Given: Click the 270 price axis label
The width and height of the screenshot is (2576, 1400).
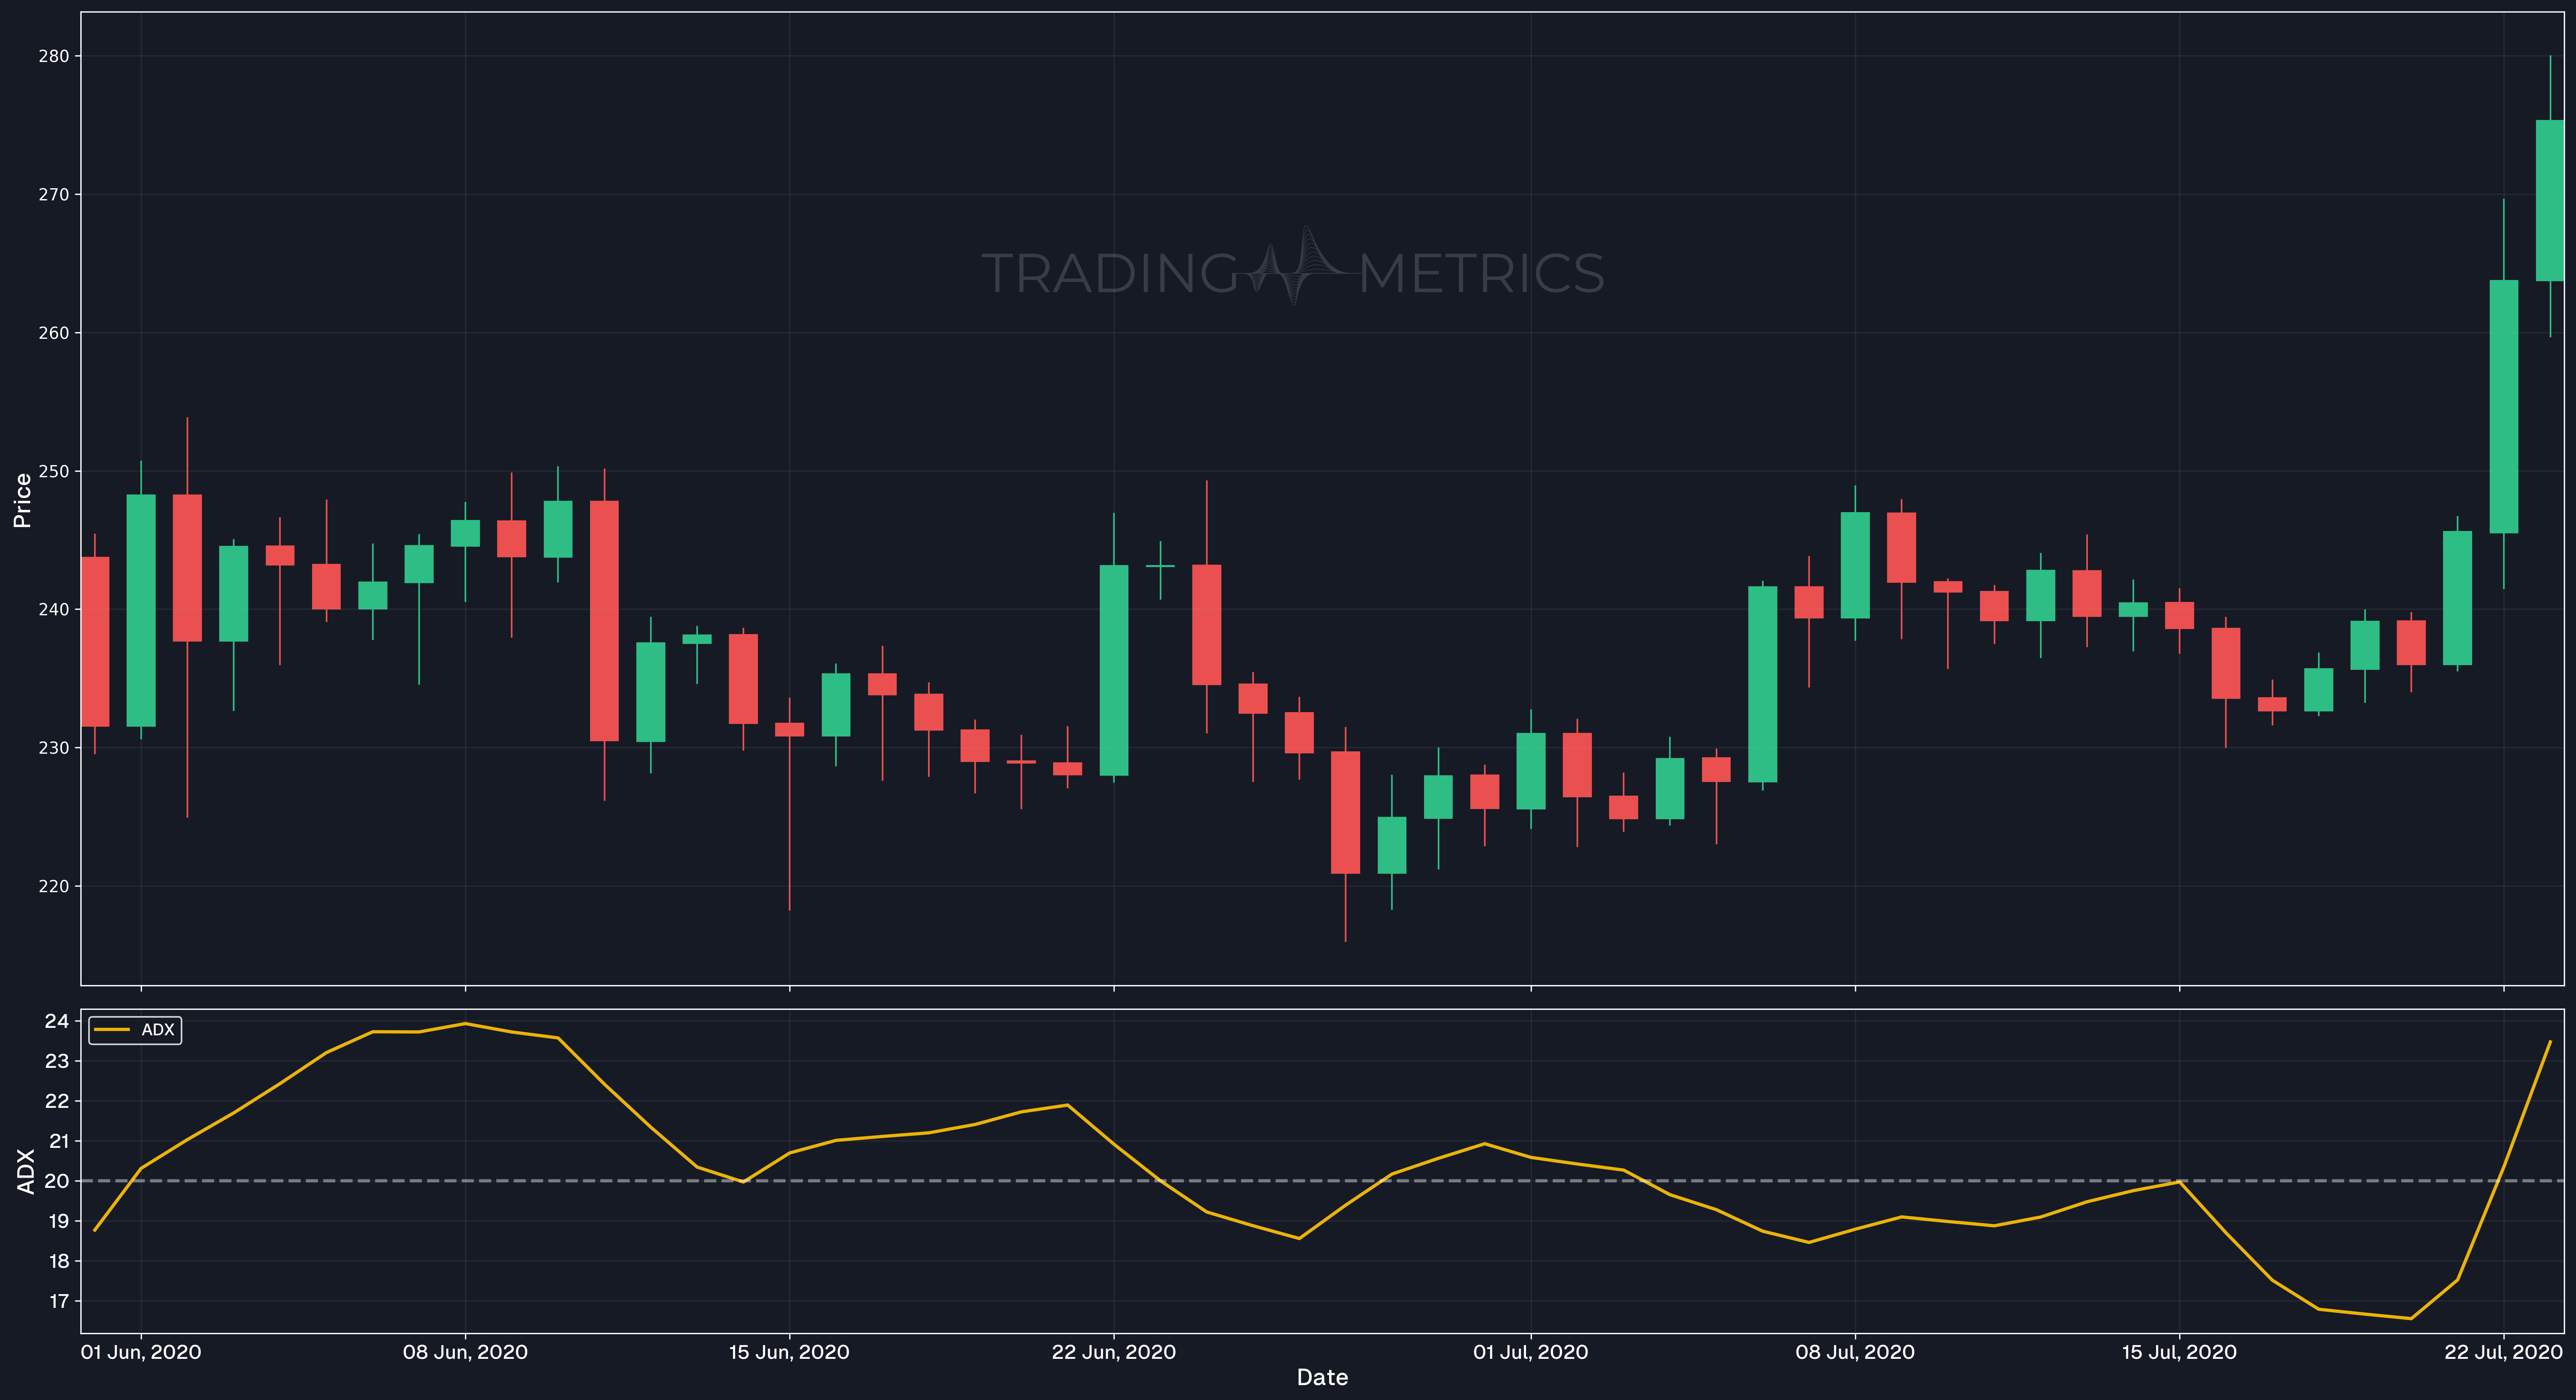Looking at the screenshot, I should point(54,194).
